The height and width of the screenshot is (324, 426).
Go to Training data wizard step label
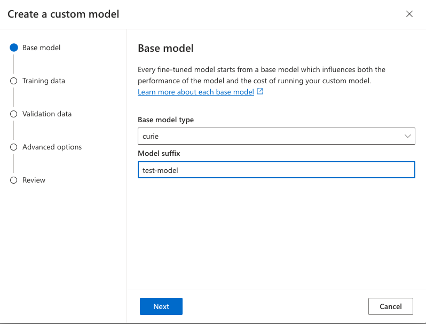tap(44, 81)
